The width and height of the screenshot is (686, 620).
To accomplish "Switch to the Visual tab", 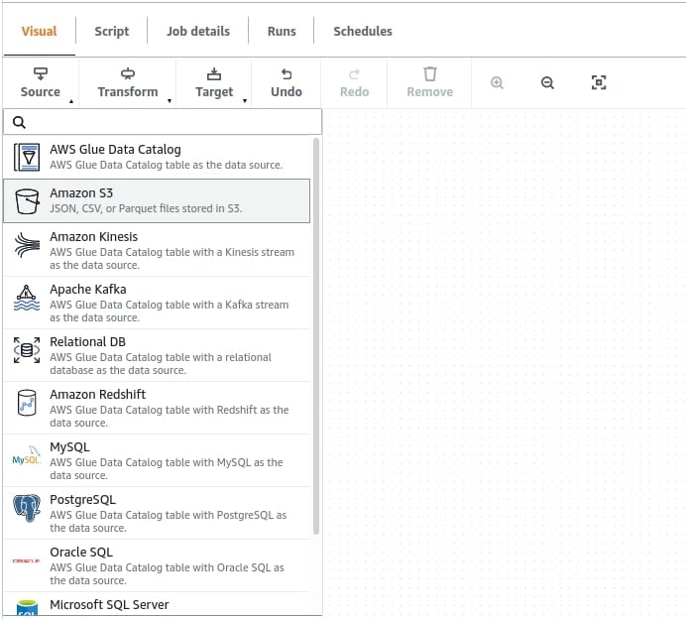I will [x=39, y=31].
